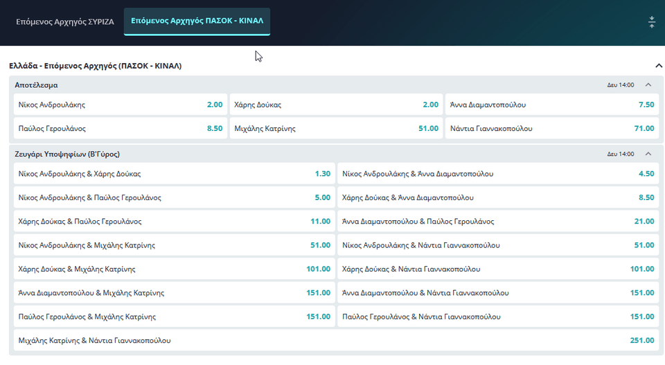The width and height of the screenshot is (665, 365).
Task: Click Δευ 14:00 in Αποτέλεσμα header
Action: click(x=621, y=84)
